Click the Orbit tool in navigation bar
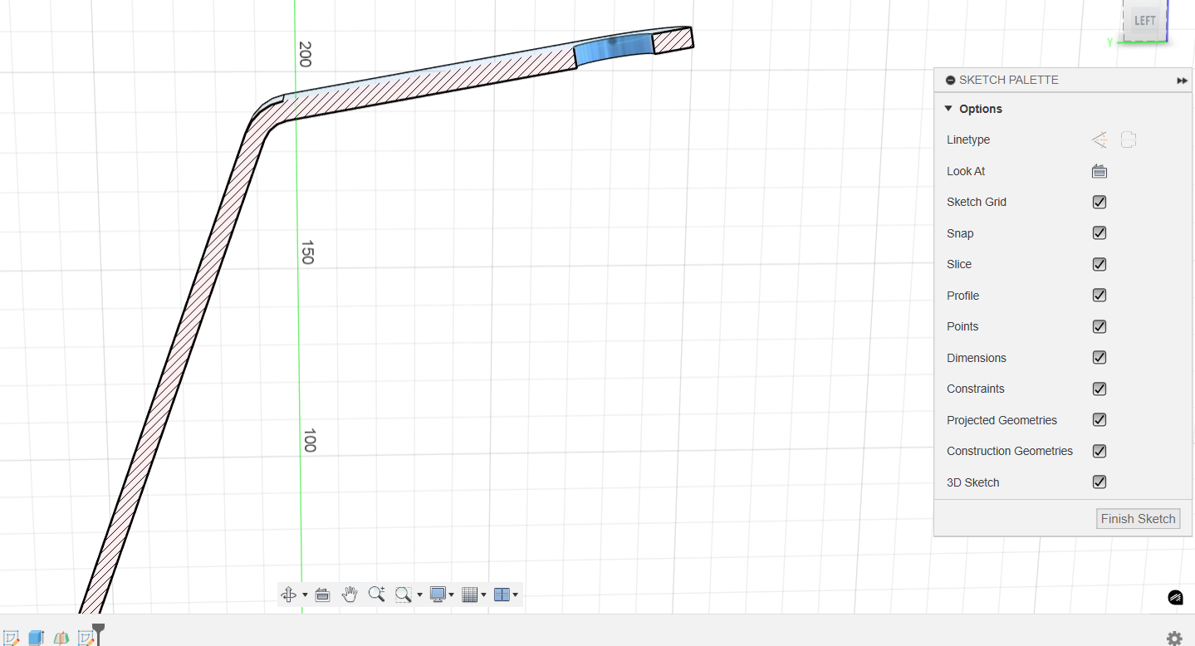This screenshot has height=646, width=1195. click(x=289, y=595)
